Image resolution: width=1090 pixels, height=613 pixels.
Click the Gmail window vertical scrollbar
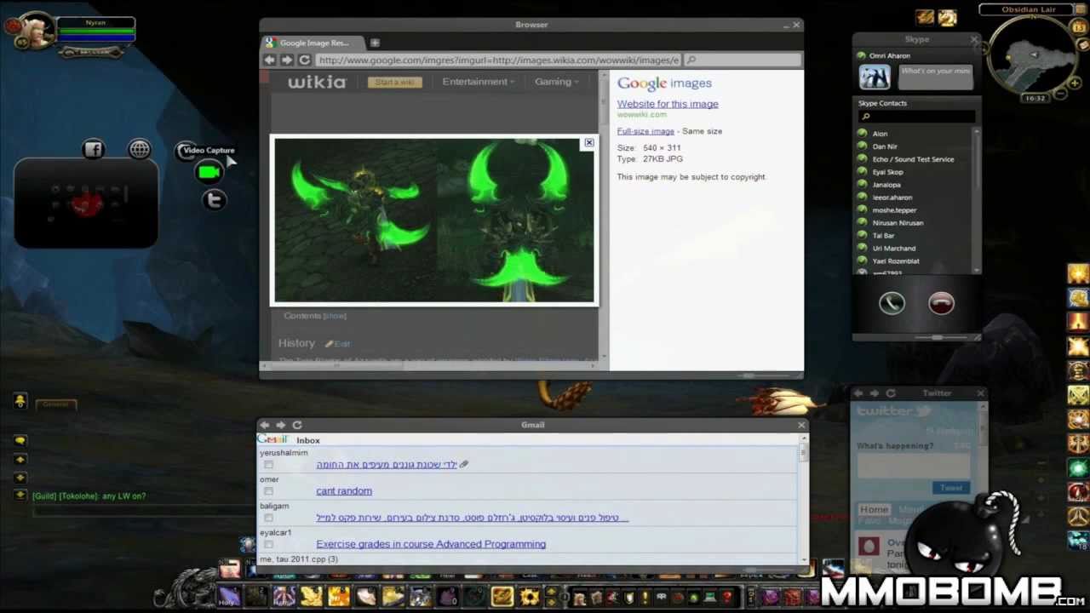pos(802,498)
